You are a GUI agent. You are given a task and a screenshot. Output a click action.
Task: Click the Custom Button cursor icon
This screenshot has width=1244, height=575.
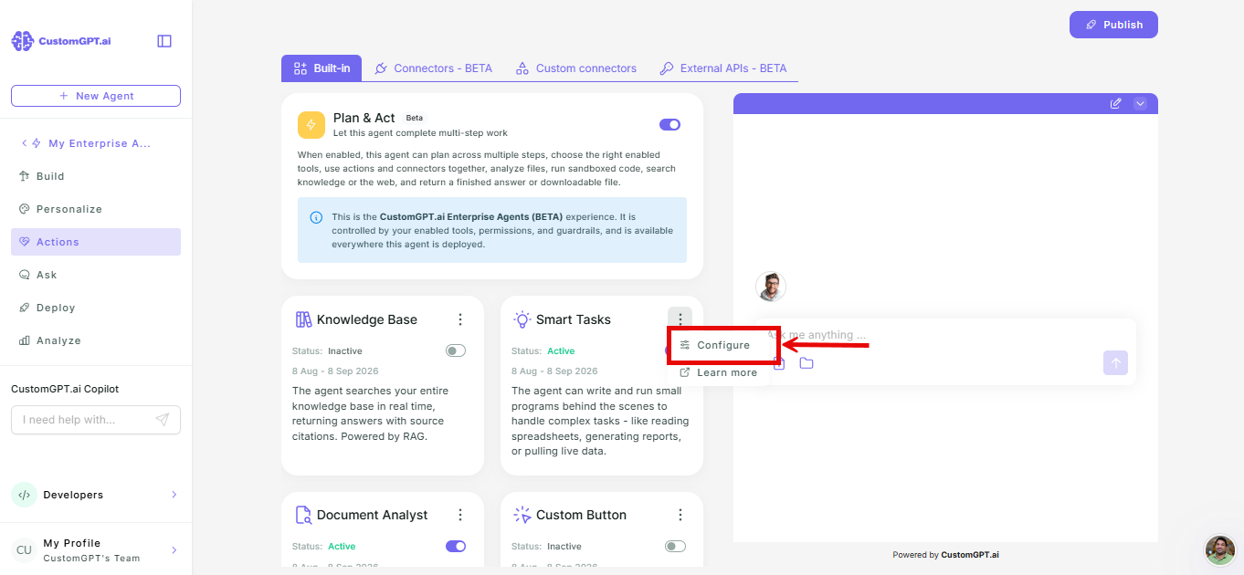[522, 515]
